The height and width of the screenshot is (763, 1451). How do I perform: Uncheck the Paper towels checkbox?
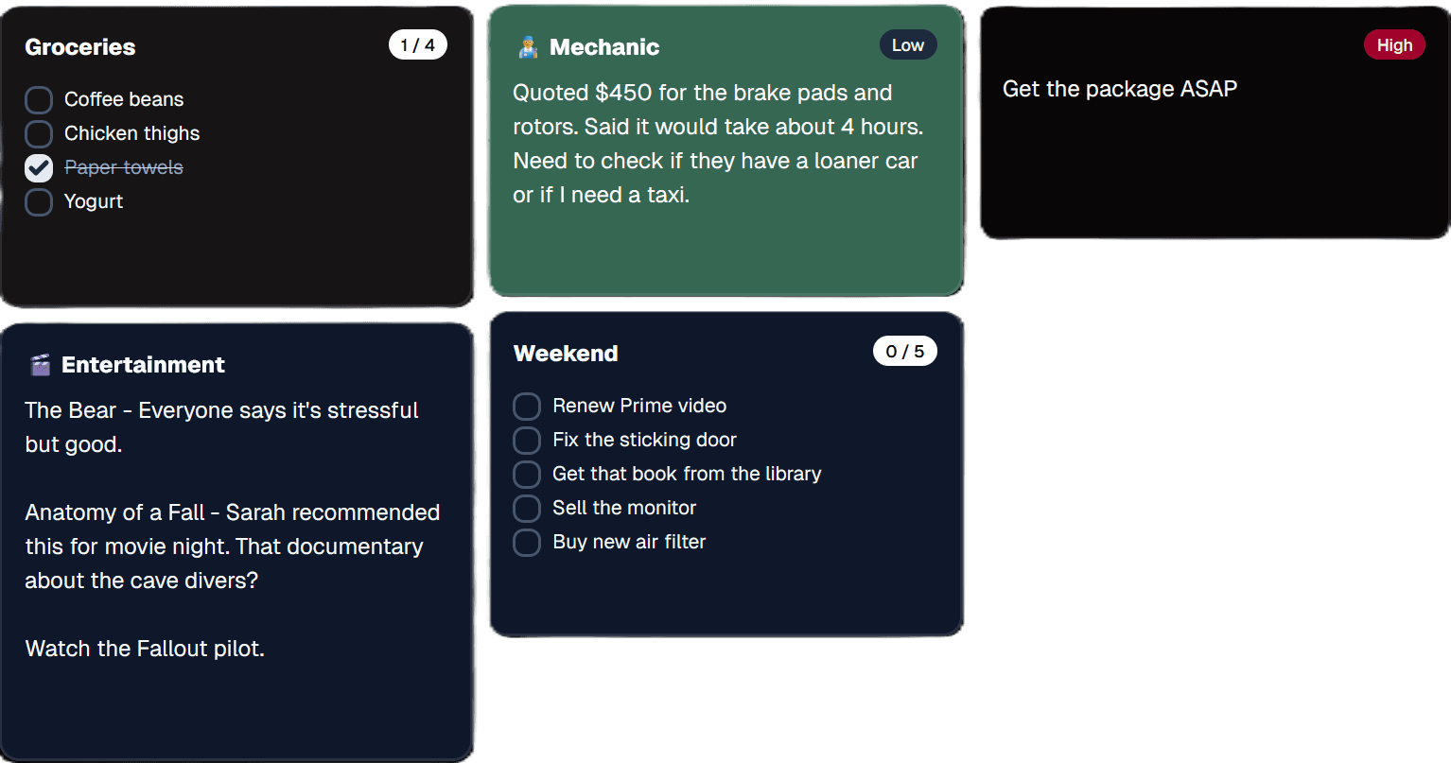(x=39, y=168)
